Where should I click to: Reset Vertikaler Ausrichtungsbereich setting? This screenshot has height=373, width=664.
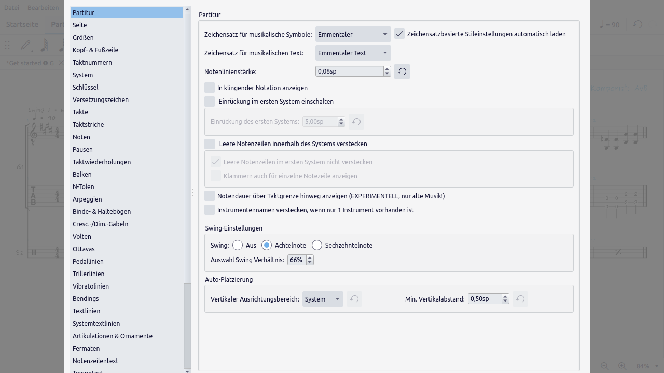(354, 299)
